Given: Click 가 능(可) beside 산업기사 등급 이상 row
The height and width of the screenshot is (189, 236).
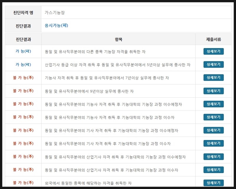Looking at the screenshot, I should pos(23,65).
